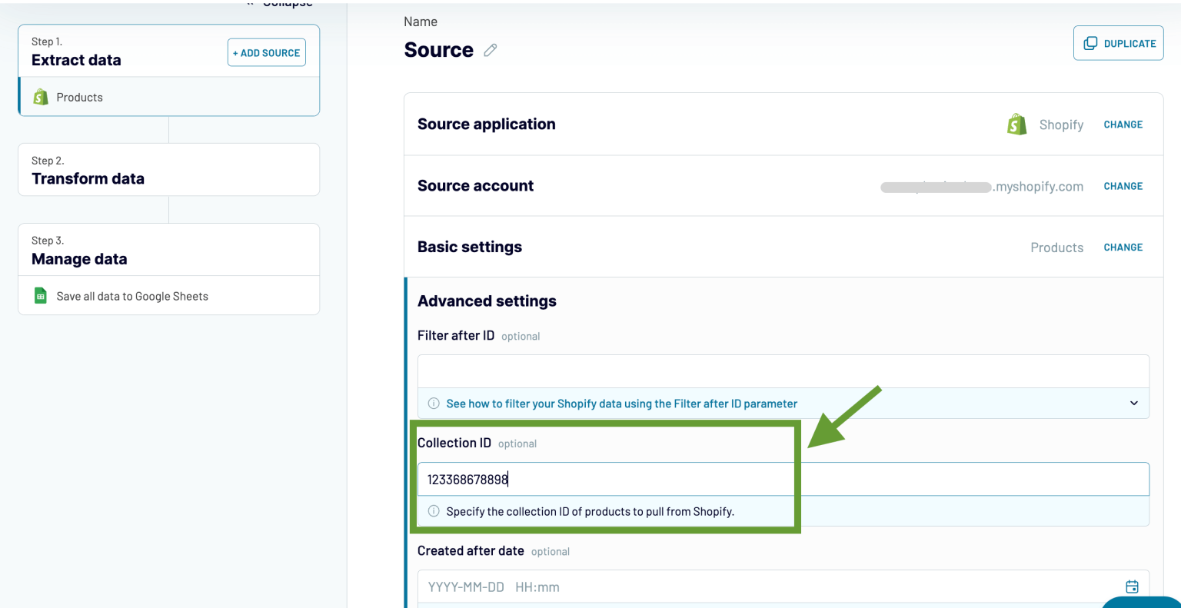Click CHANGE beside Basic settings Products
Image resolution: width=1181 pixels, height=608 pixels.
[x=1123, y=247]
